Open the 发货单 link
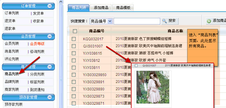 tap(38, 13)
